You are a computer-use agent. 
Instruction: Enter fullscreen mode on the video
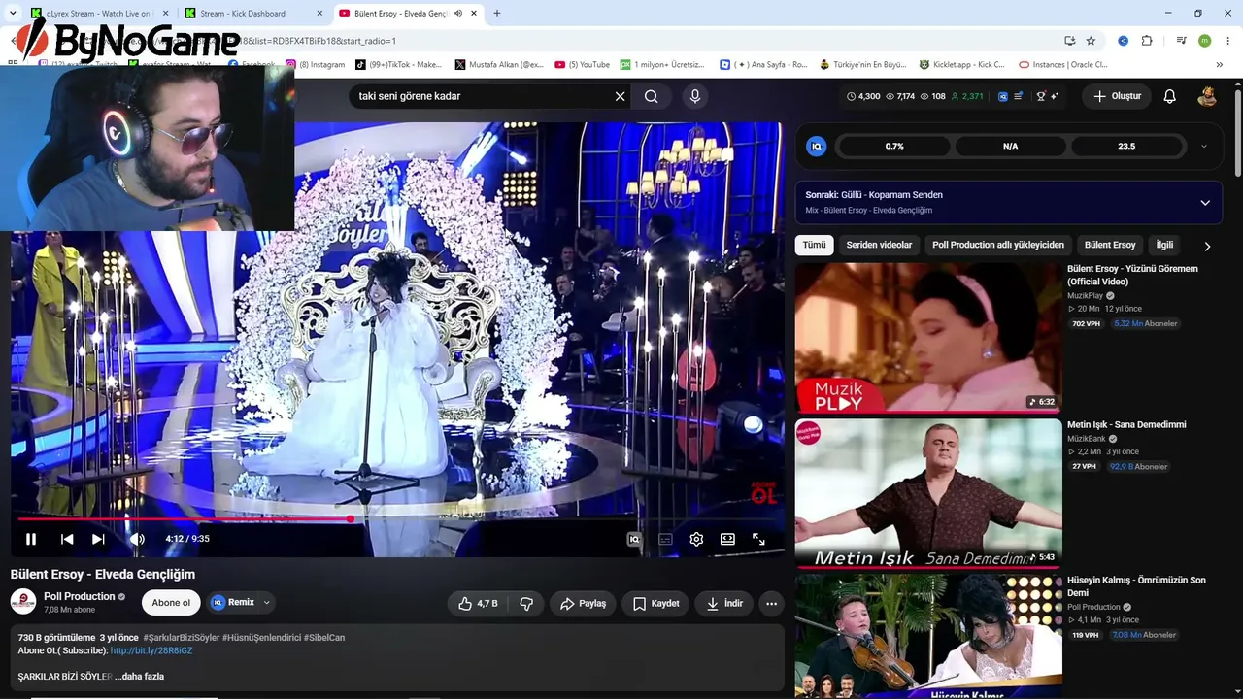758,539
